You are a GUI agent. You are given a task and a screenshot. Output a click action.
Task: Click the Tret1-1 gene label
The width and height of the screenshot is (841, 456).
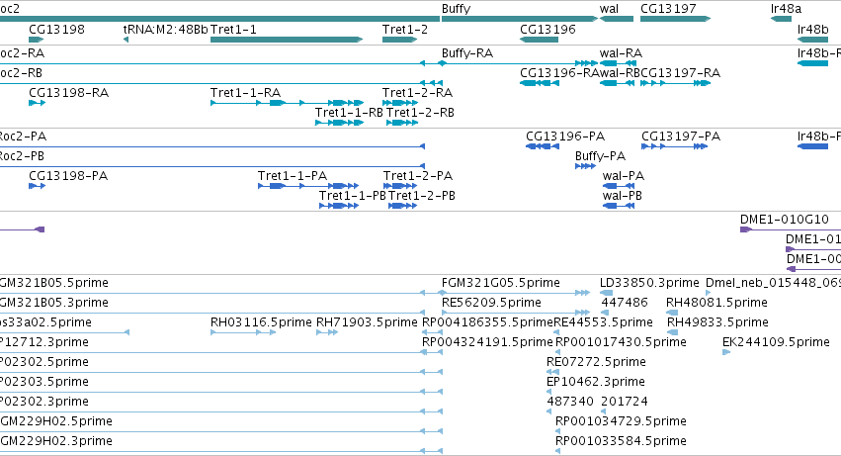point(233,29)
